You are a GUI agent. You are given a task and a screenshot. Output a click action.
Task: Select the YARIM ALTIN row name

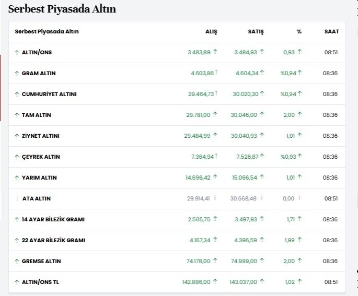coord(39,177)
